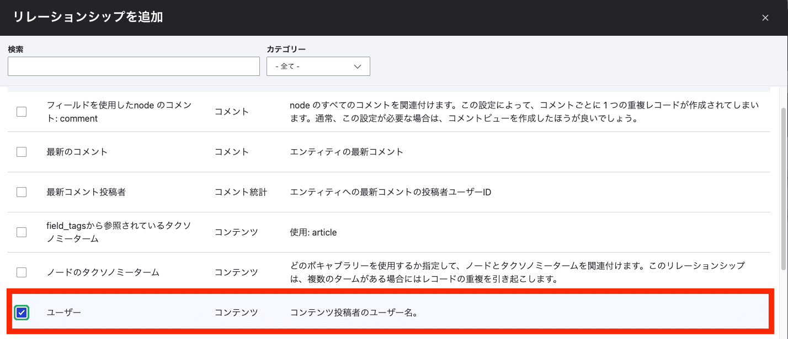Enable the field_tags タクソノミーターム checkbox
788x339 pixels.
[x=22, y=232]
